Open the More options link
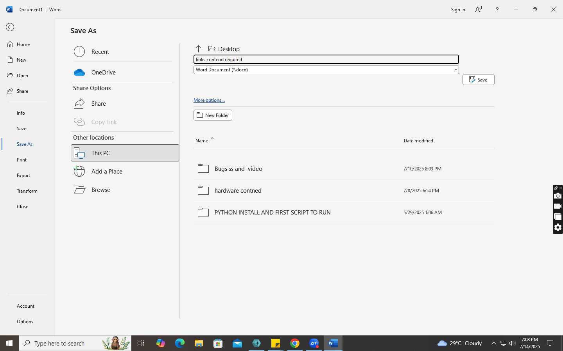Screen dimensions: 563x351 pyautogui.click(x=209, y=100)
